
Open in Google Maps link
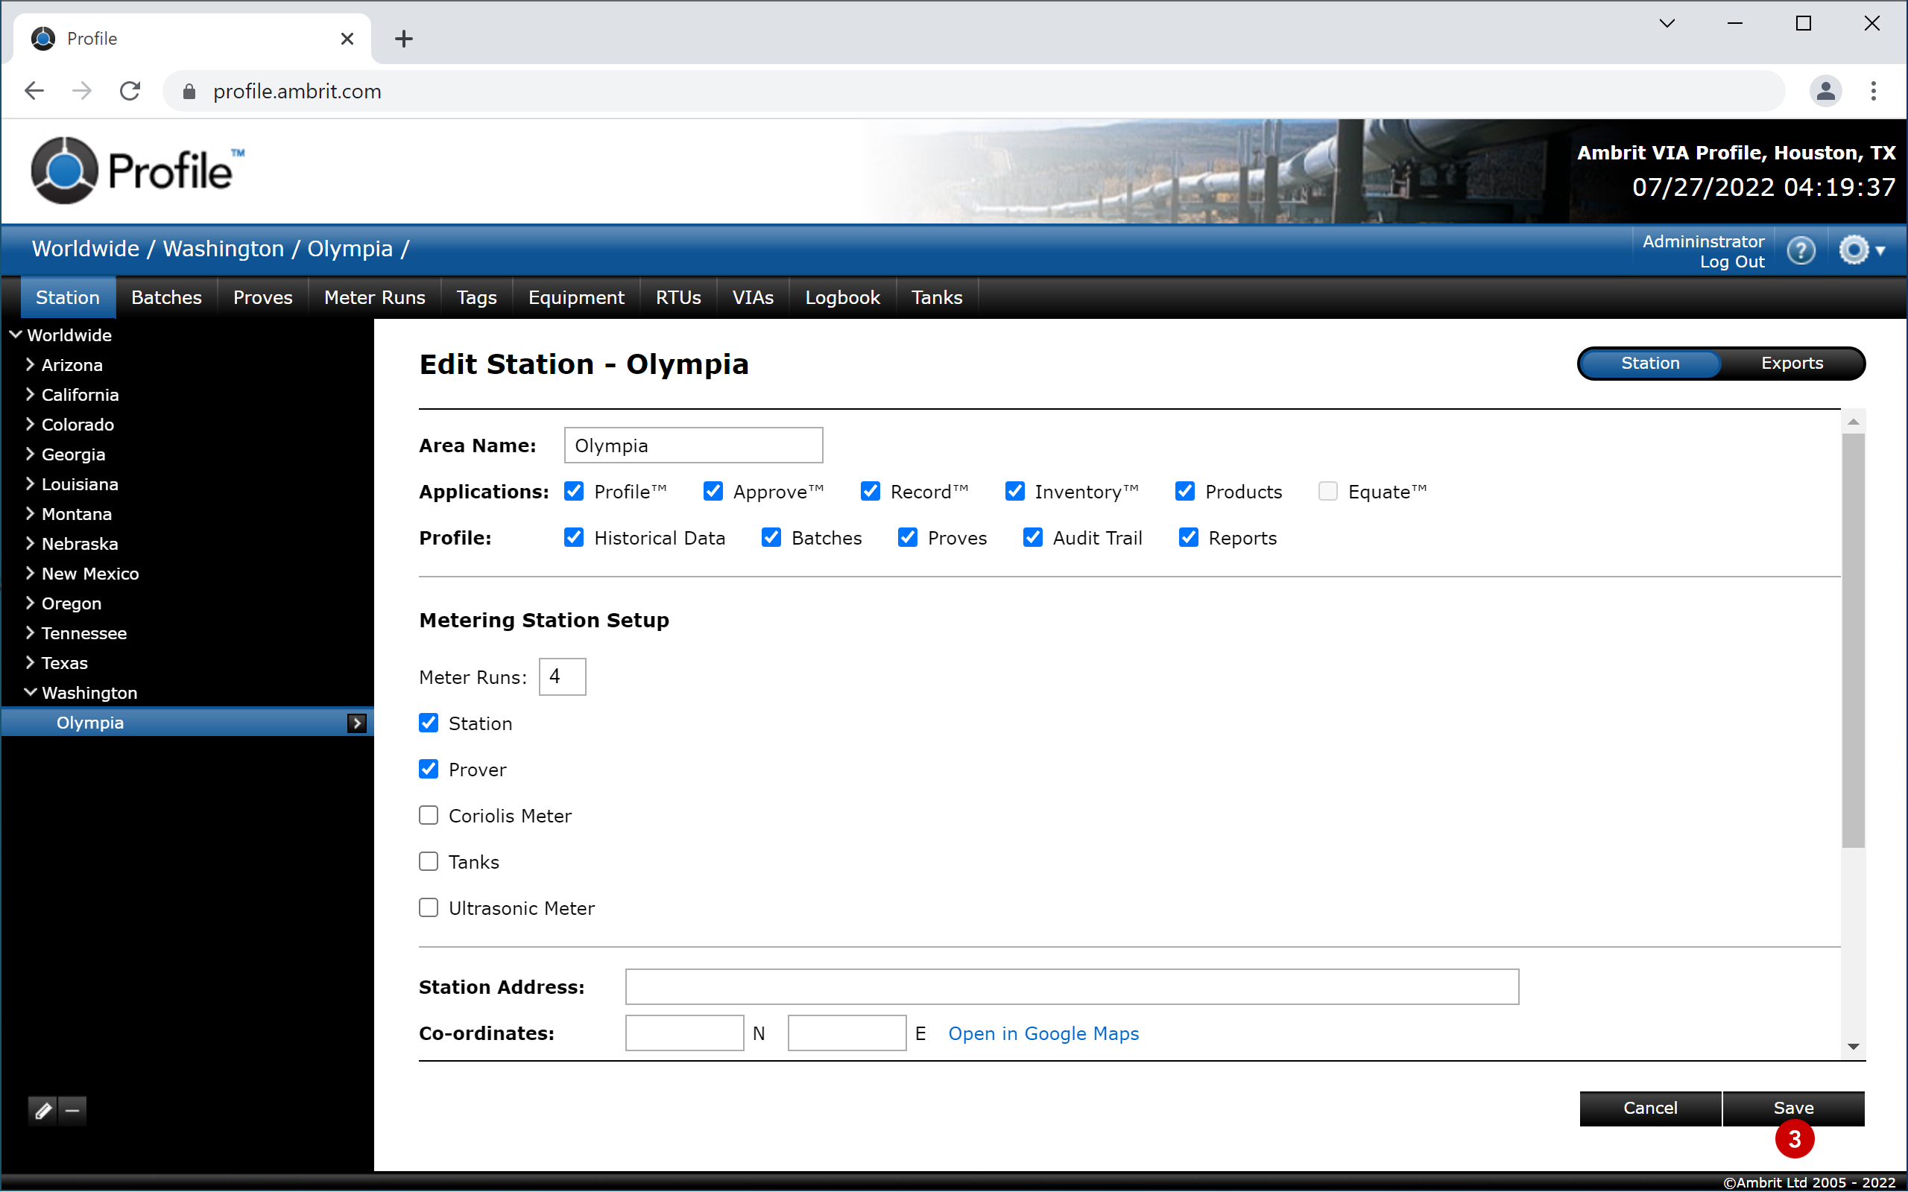click(x=1042, y=1033)
